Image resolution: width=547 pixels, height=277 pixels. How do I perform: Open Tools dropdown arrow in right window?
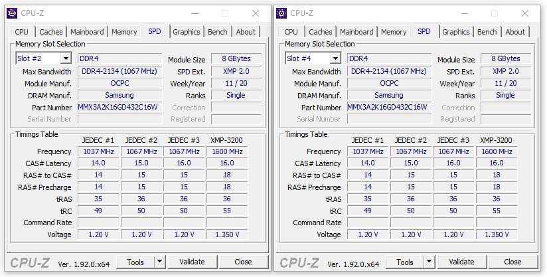429,261
